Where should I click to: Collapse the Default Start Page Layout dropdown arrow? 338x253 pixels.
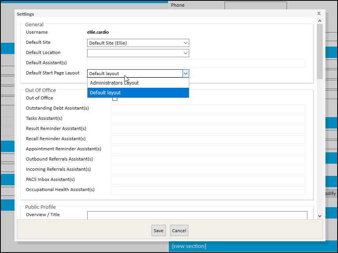click(x=186, y=74)
